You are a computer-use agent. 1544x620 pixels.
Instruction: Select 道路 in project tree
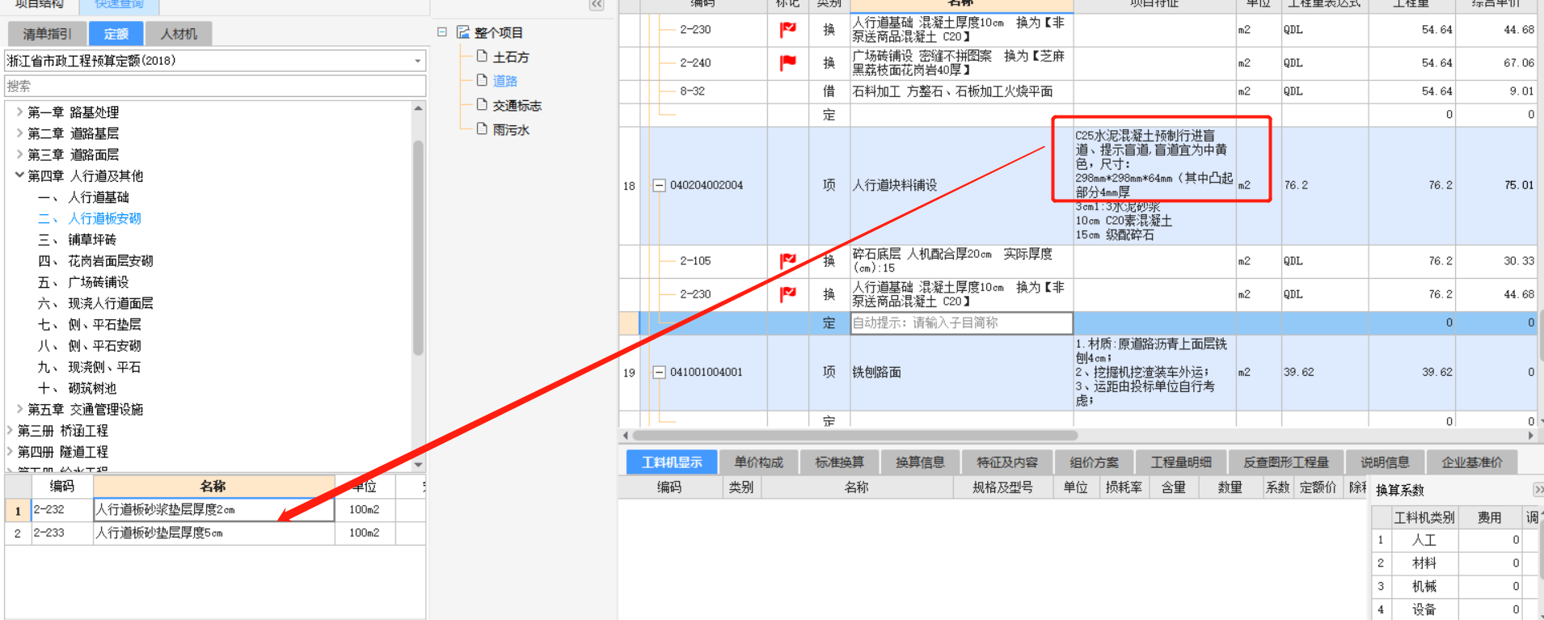pyautogui.click(x=505, y=80)
